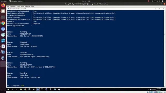166x93 pixels.
Task: Open the VirtualBox Machine menu
Action: point(13,6)
